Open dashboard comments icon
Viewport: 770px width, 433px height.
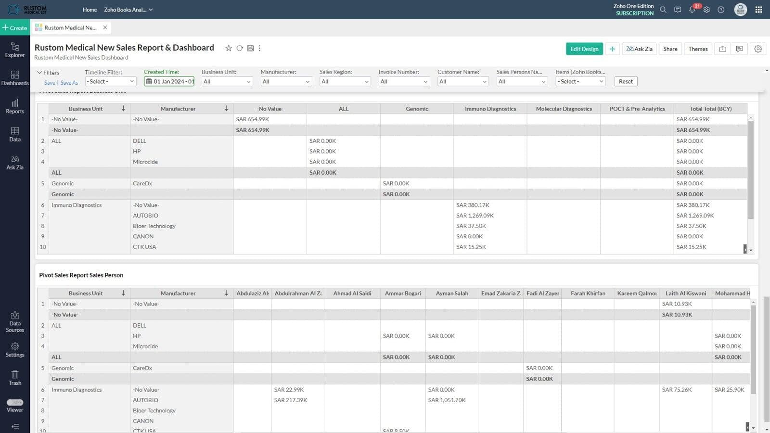click(x=740, y=49)
